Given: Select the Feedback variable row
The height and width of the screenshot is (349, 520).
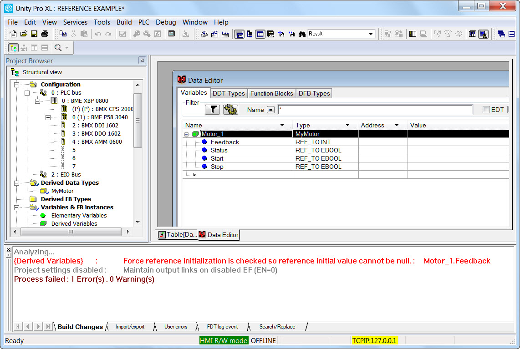Looking at the screenshot, I should click(x=346, y=142).
